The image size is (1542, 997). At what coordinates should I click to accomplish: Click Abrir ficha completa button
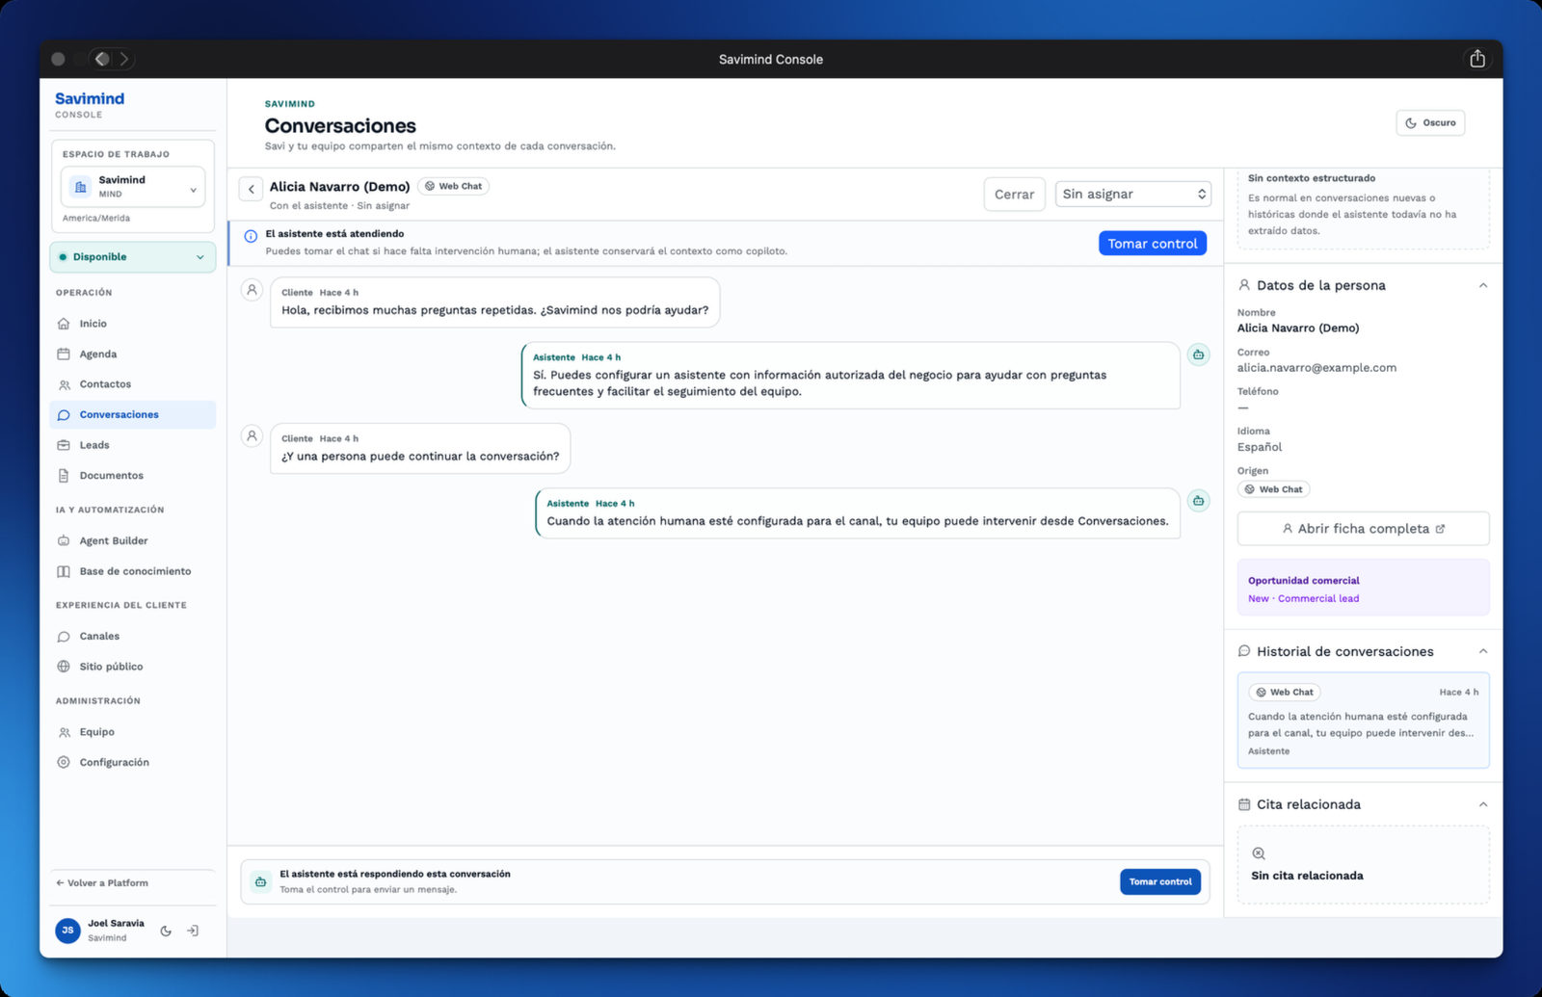pyautogui.click(x=1363, y=529)
